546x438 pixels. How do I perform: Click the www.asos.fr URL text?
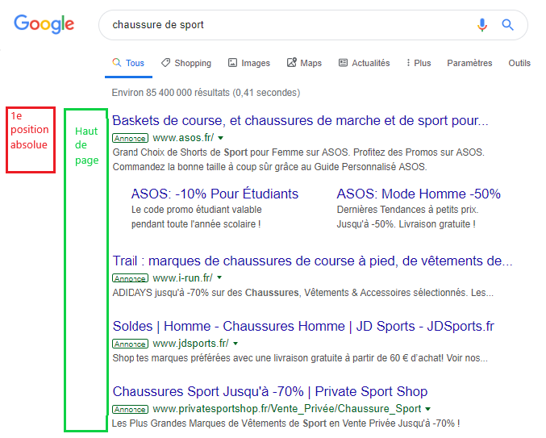pos(183,138)
